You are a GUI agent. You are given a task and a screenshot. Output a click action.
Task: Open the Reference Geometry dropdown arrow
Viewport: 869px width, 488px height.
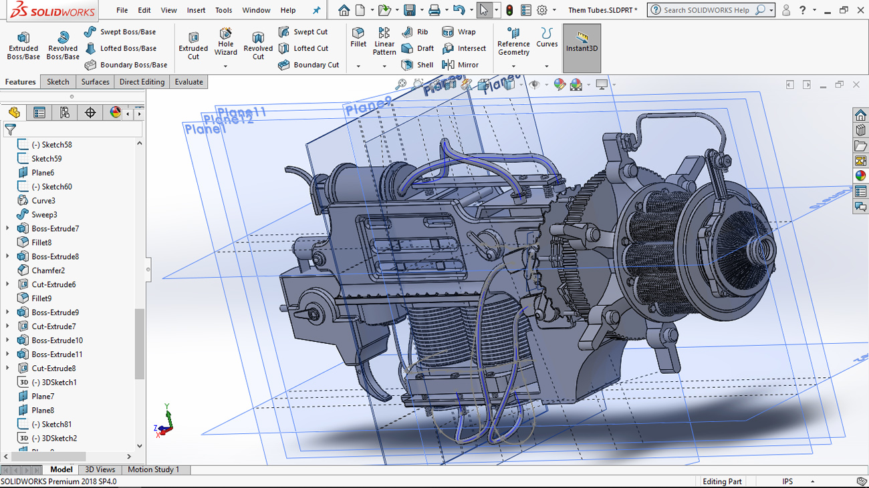pyautogui.click(x=513, y=66)
